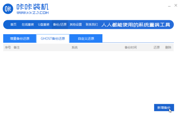The image size is (180, 115).
Task: Select the GHOST备份还原 tab
Action: (53, 38)
